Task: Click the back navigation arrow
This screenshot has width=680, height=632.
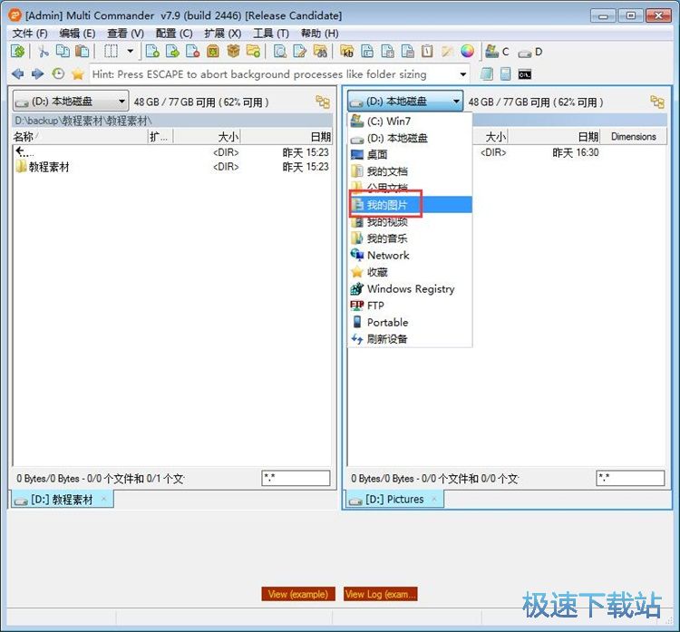Action: 18,74
